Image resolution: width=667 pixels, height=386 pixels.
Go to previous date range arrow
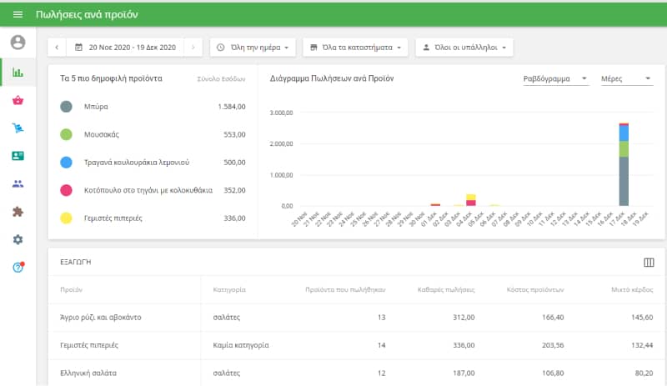click(x=57, y=48)
